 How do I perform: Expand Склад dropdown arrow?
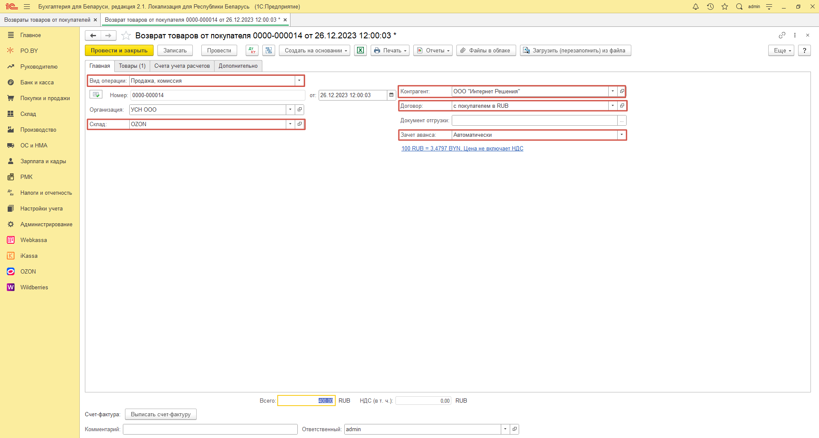coord(290,124)
